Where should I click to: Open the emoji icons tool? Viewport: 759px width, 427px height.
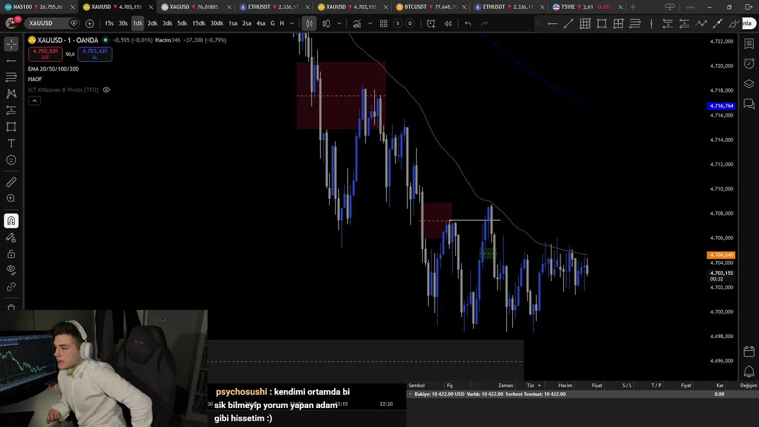[x=11, y=160]
